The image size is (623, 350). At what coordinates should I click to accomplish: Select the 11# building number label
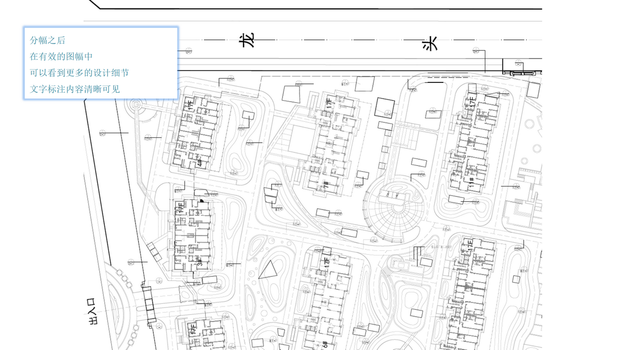coord(471,183)
